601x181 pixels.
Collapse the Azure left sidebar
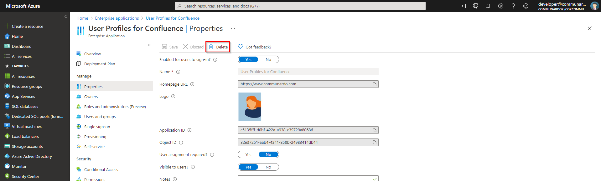coord(66,17)
